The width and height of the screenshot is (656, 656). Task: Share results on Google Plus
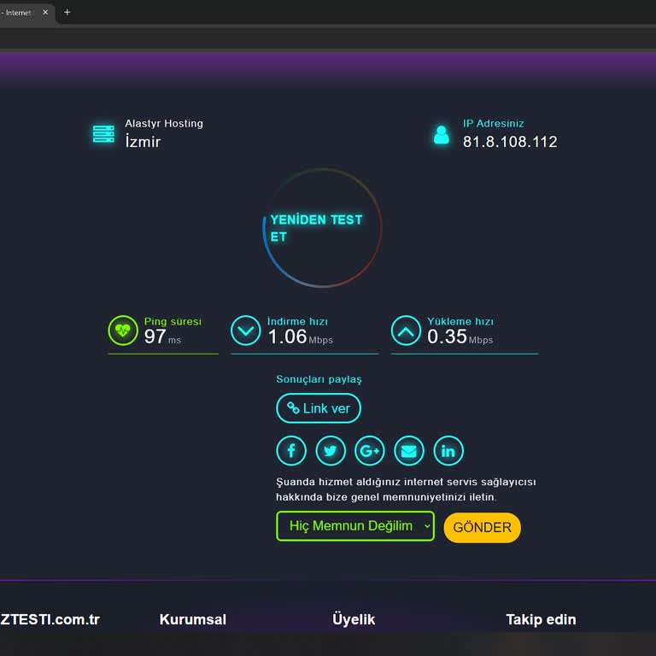(369, 451)
